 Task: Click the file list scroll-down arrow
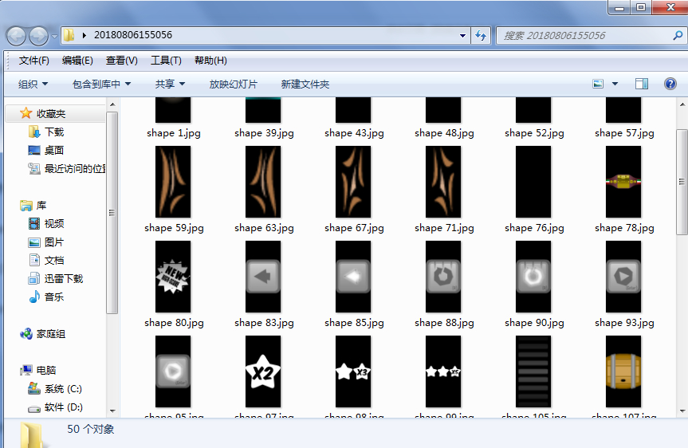pos(682,411)
